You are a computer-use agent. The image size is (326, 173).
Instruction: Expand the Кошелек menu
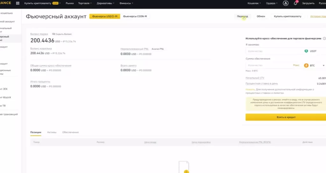tap(254, 3)
